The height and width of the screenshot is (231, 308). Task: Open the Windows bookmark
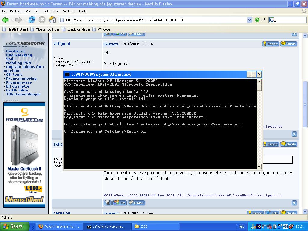tap(102, 29)
